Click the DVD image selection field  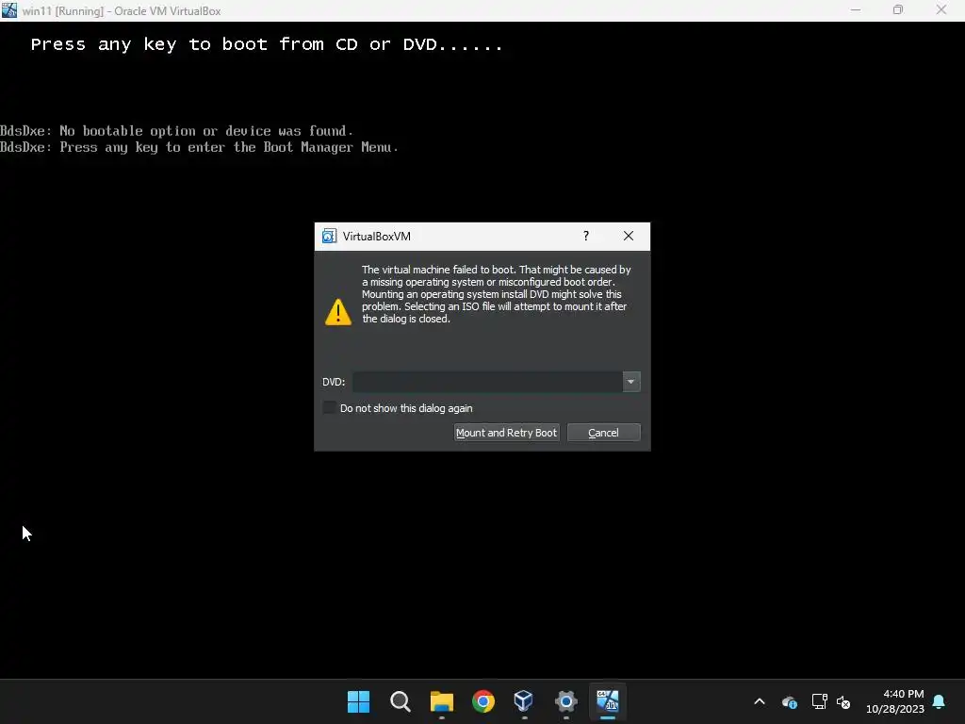487,382
